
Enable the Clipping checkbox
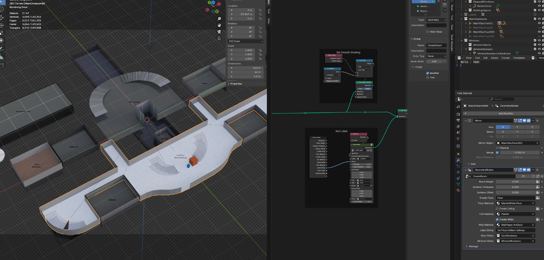(497, 148)
